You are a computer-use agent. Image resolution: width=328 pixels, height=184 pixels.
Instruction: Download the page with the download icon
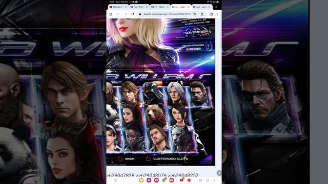202,14
